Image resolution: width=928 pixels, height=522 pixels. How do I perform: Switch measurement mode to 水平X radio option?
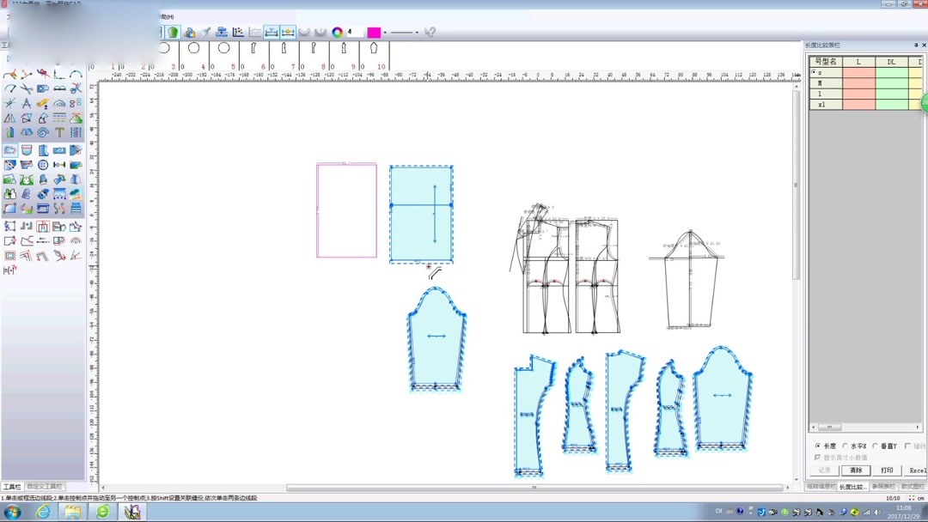coord(845,446)
